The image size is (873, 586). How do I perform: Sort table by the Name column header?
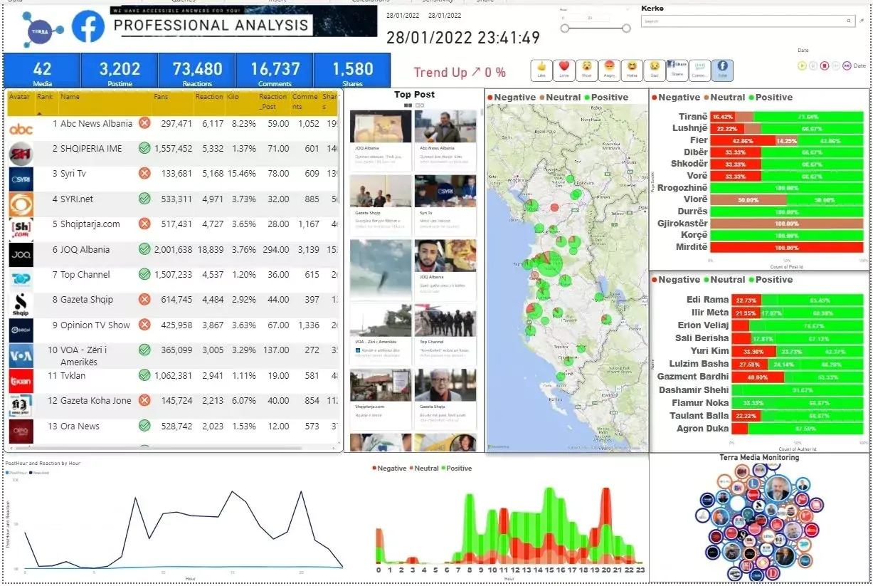pos(70,96)
